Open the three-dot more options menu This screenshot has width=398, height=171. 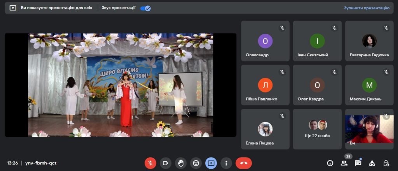[226, 163]
